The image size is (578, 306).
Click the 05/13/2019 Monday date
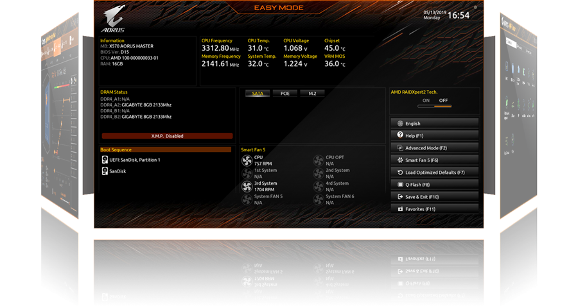(435, 15)
